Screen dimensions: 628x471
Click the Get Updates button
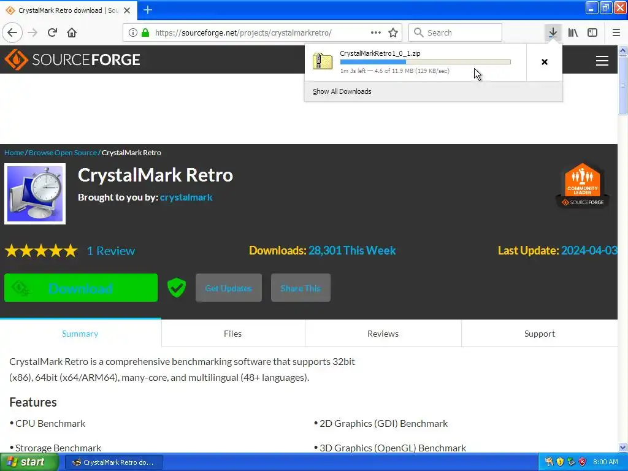(229, 288)
